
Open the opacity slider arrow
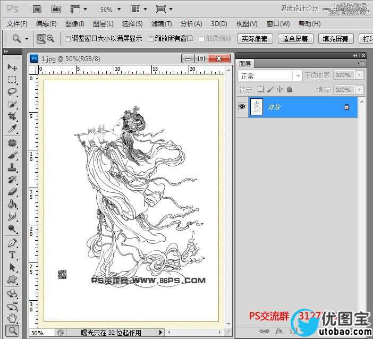coord(359,75)
